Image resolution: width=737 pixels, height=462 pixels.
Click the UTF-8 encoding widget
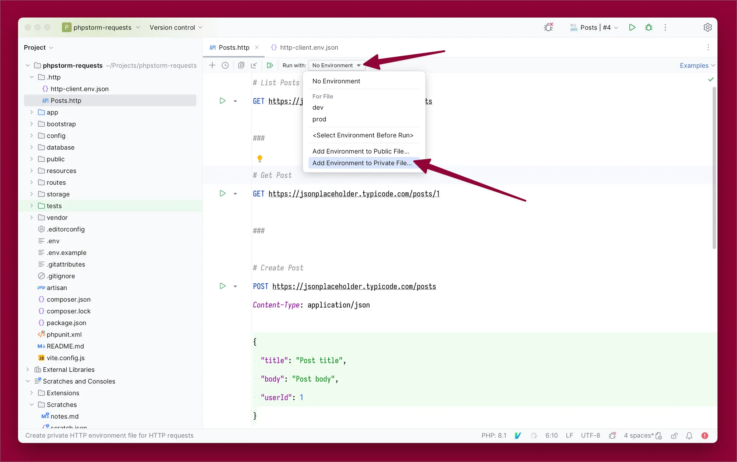[x=590, y=435]
